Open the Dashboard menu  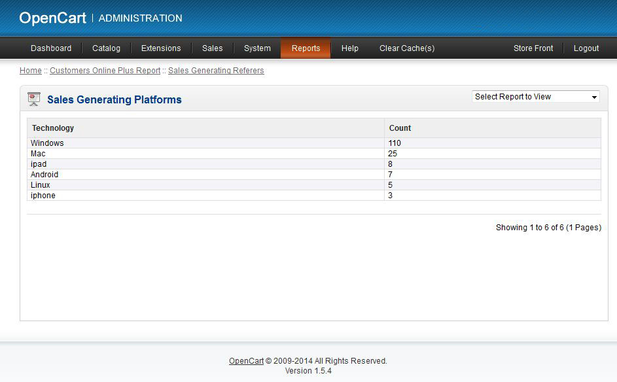51,48
